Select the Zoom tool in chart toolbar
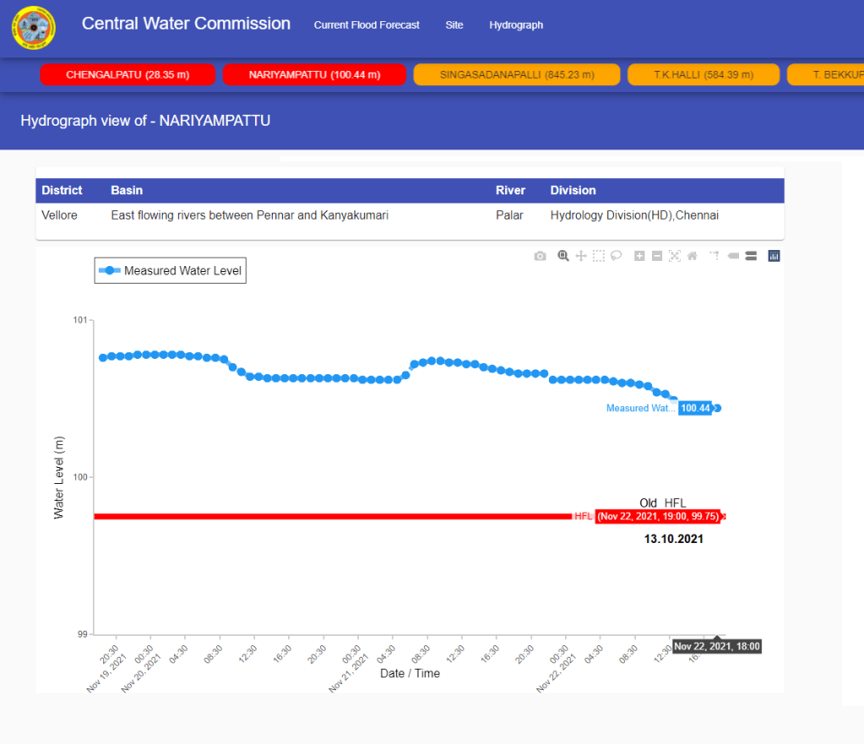This screenshot has width=864, height=744. coord(563,256)
